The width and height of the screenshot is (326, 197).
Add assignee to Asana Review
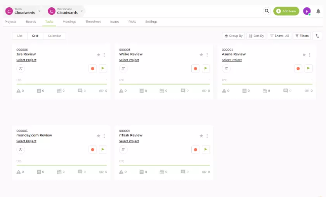226,68
